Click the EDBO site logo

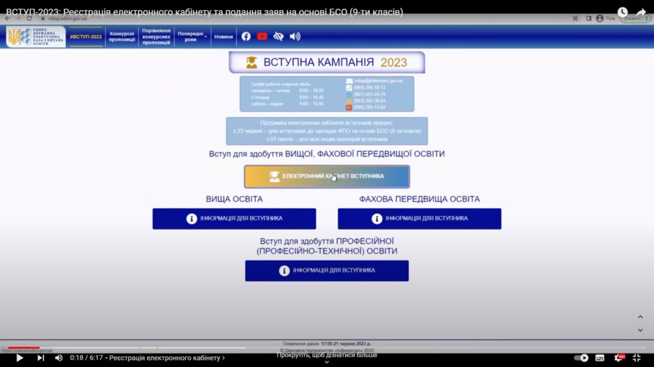click(35, 36)
